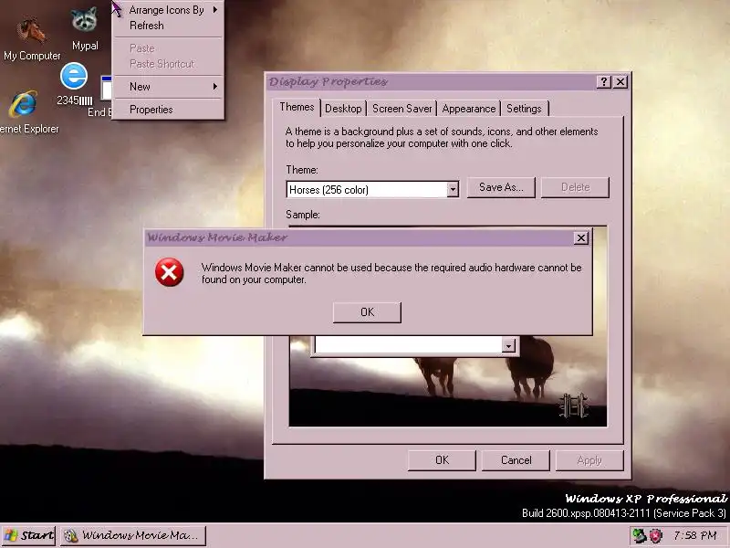This screenshot has width=730, height=548.
Task: Click the Delete button in Display Properties
Action: click(x=575, y=187)
